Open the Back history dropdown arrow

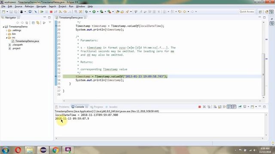pyautogui.click(x=188, y=12)
